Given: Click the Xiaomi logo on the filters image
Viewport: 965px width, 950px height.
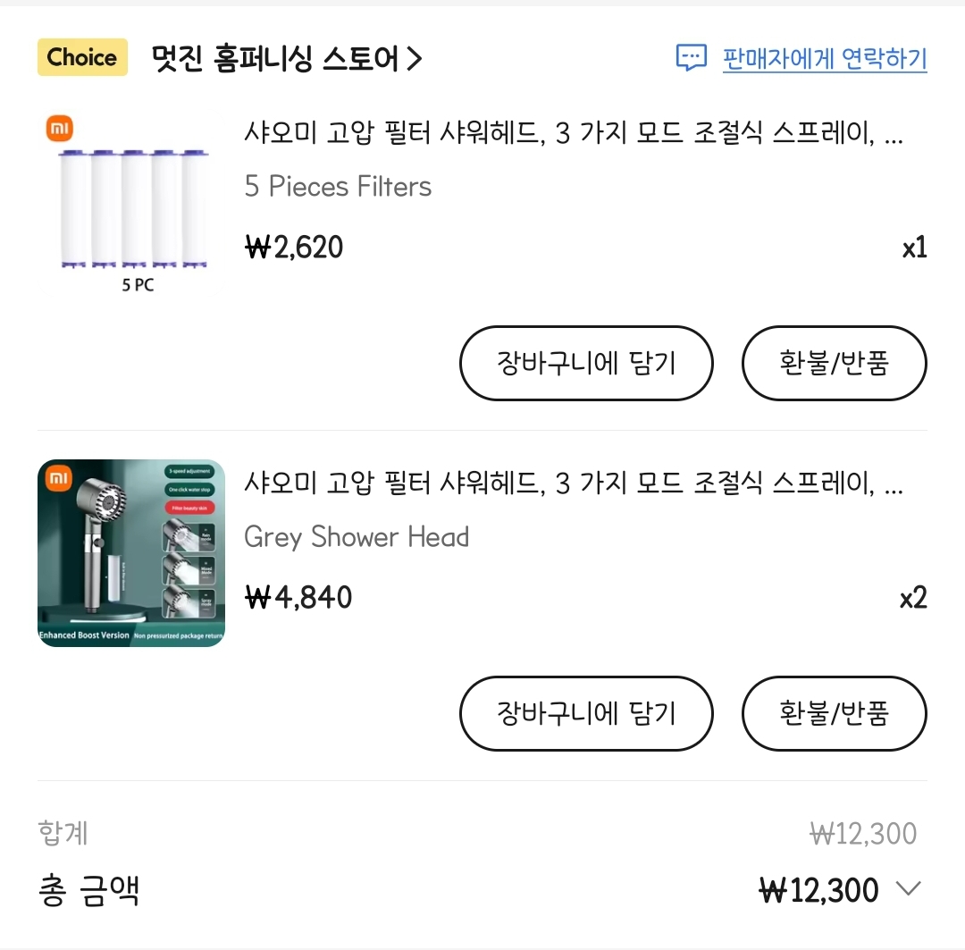Looking at the screenshot, I should click(59, 129).
